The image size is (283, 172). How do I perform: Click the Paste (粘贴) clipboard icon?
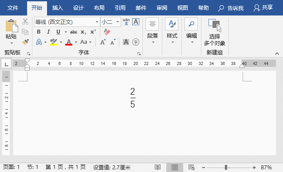[x=12, y=26]
